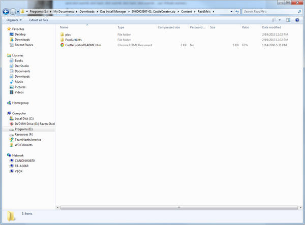The image size is (305, 225).
Task: Select IM00003907-01_CastleCreator.zip breadcrumb
Action: (154, 12)
